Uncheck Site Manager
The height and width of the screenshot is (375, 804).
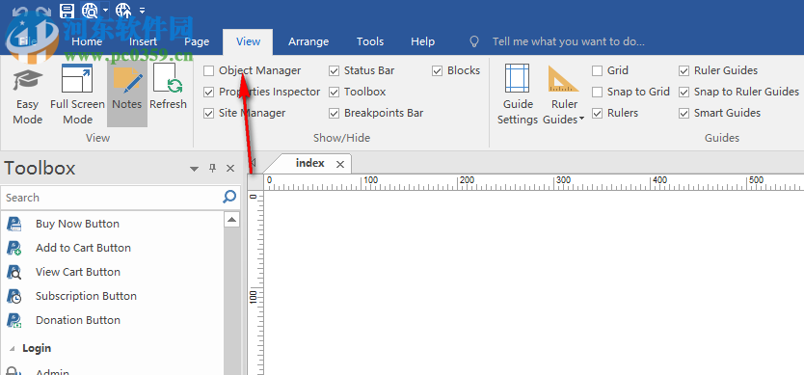(208, 113)
